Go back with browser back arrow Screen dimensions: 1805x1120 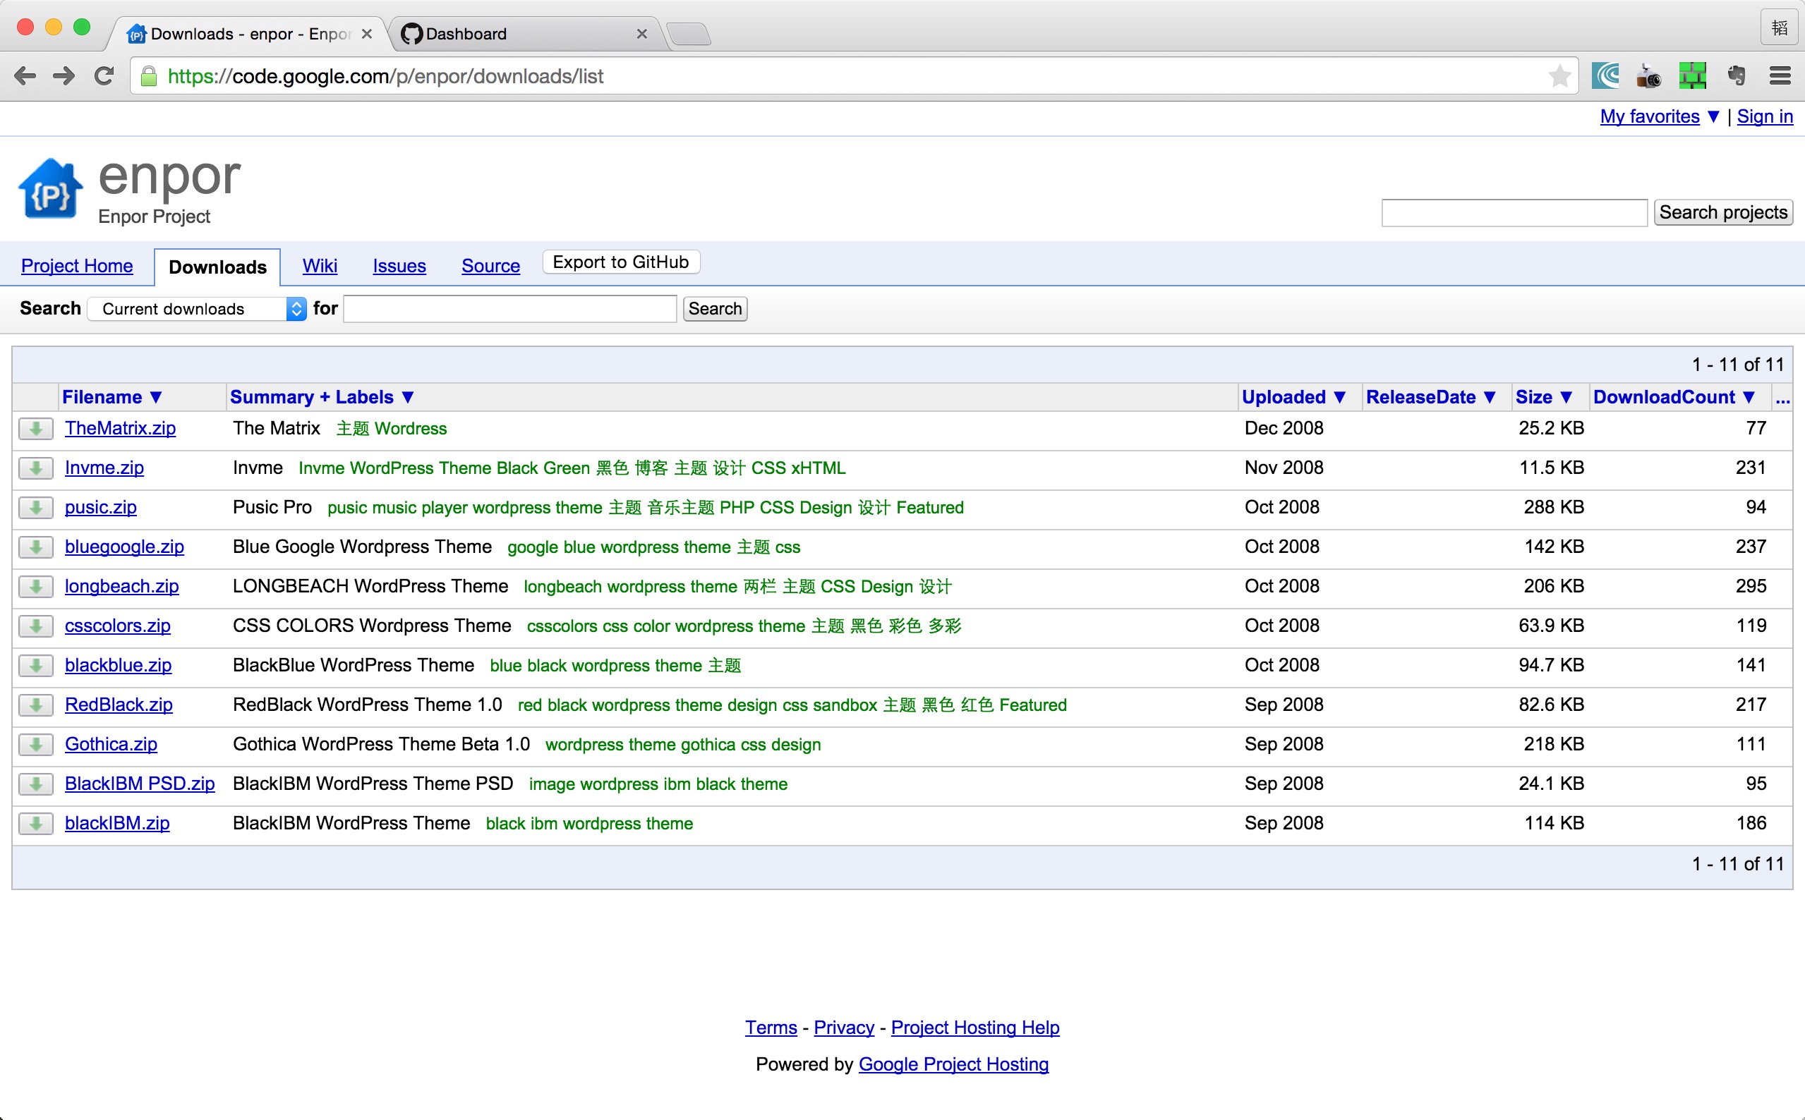[25, 76]
